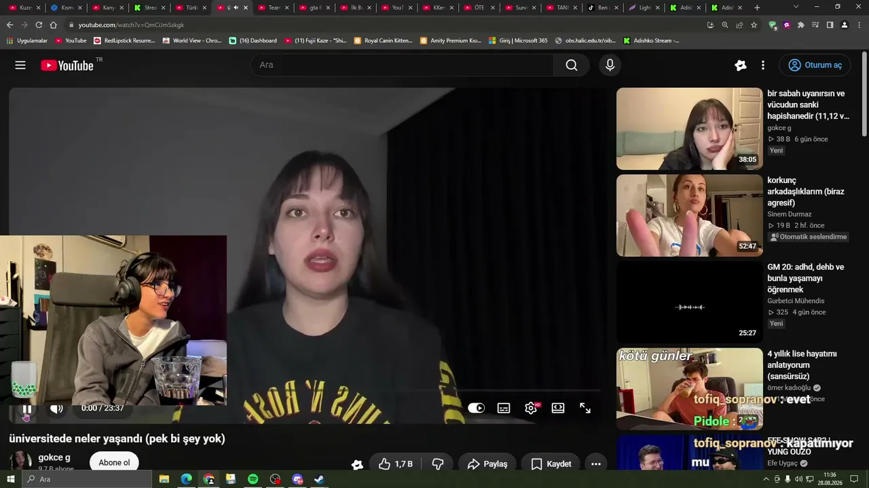Subscribe with the Abone ol button
Screen dimensions: 869x488
coord(114,463)
